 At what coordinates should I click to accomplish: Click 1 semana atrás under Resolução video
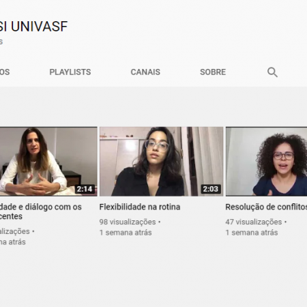click(252, 233)
